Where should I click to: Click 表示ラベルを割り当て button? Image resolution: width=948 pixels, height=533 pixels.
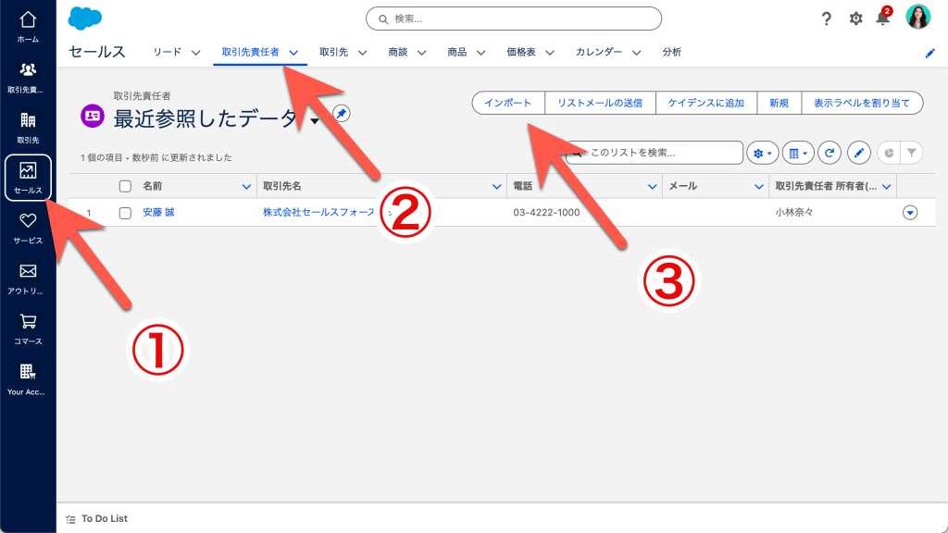click(x=862, y=103)
